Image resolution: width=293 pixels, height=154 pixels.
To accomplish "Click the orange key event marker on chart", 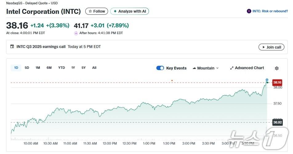I will (x=172, y=81).
